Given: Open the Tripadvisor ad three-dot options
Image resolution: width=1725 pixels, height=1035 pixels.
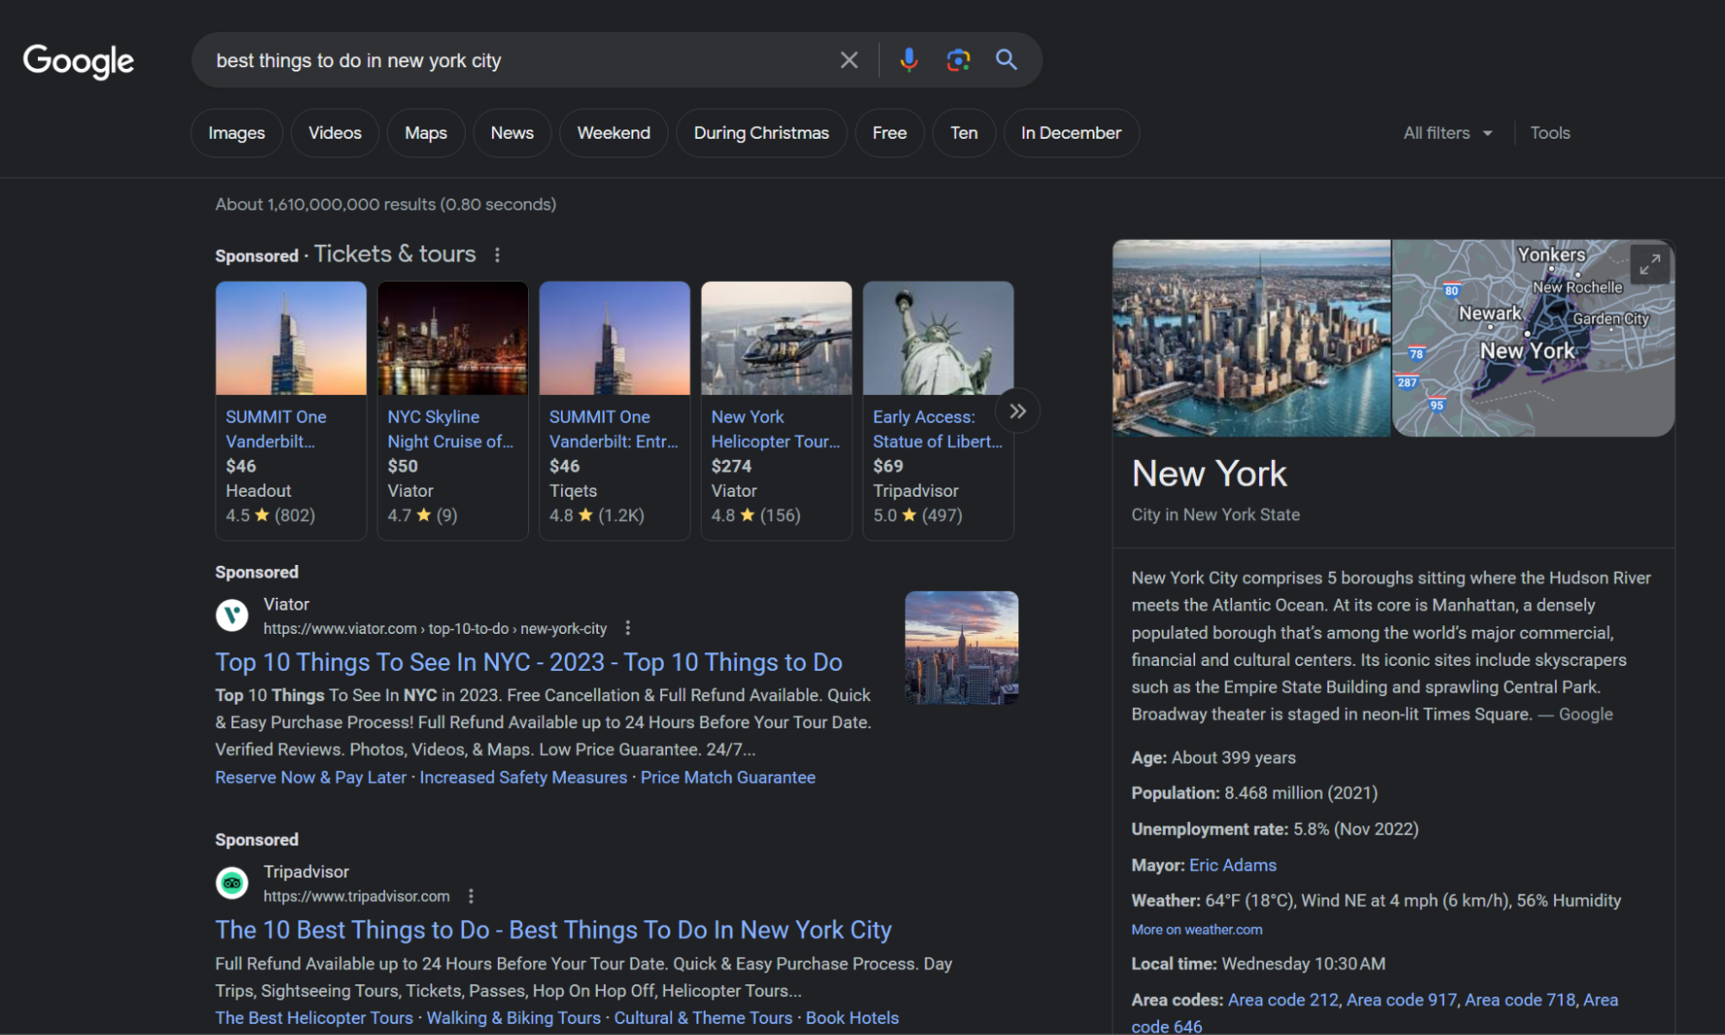Looking at the screenshot, I should point(470,896).
